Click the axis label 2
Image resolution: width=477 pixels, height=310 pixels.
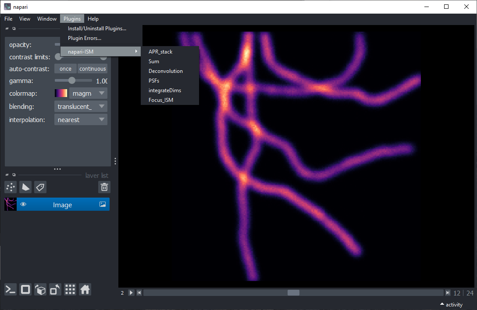click(x=122, y=293)
